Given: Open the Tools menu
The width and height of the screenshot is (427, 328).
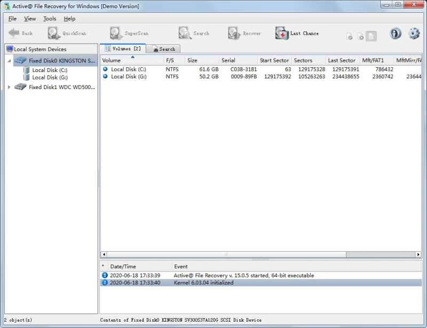Looking at the screenshot, I should point(49,18).
